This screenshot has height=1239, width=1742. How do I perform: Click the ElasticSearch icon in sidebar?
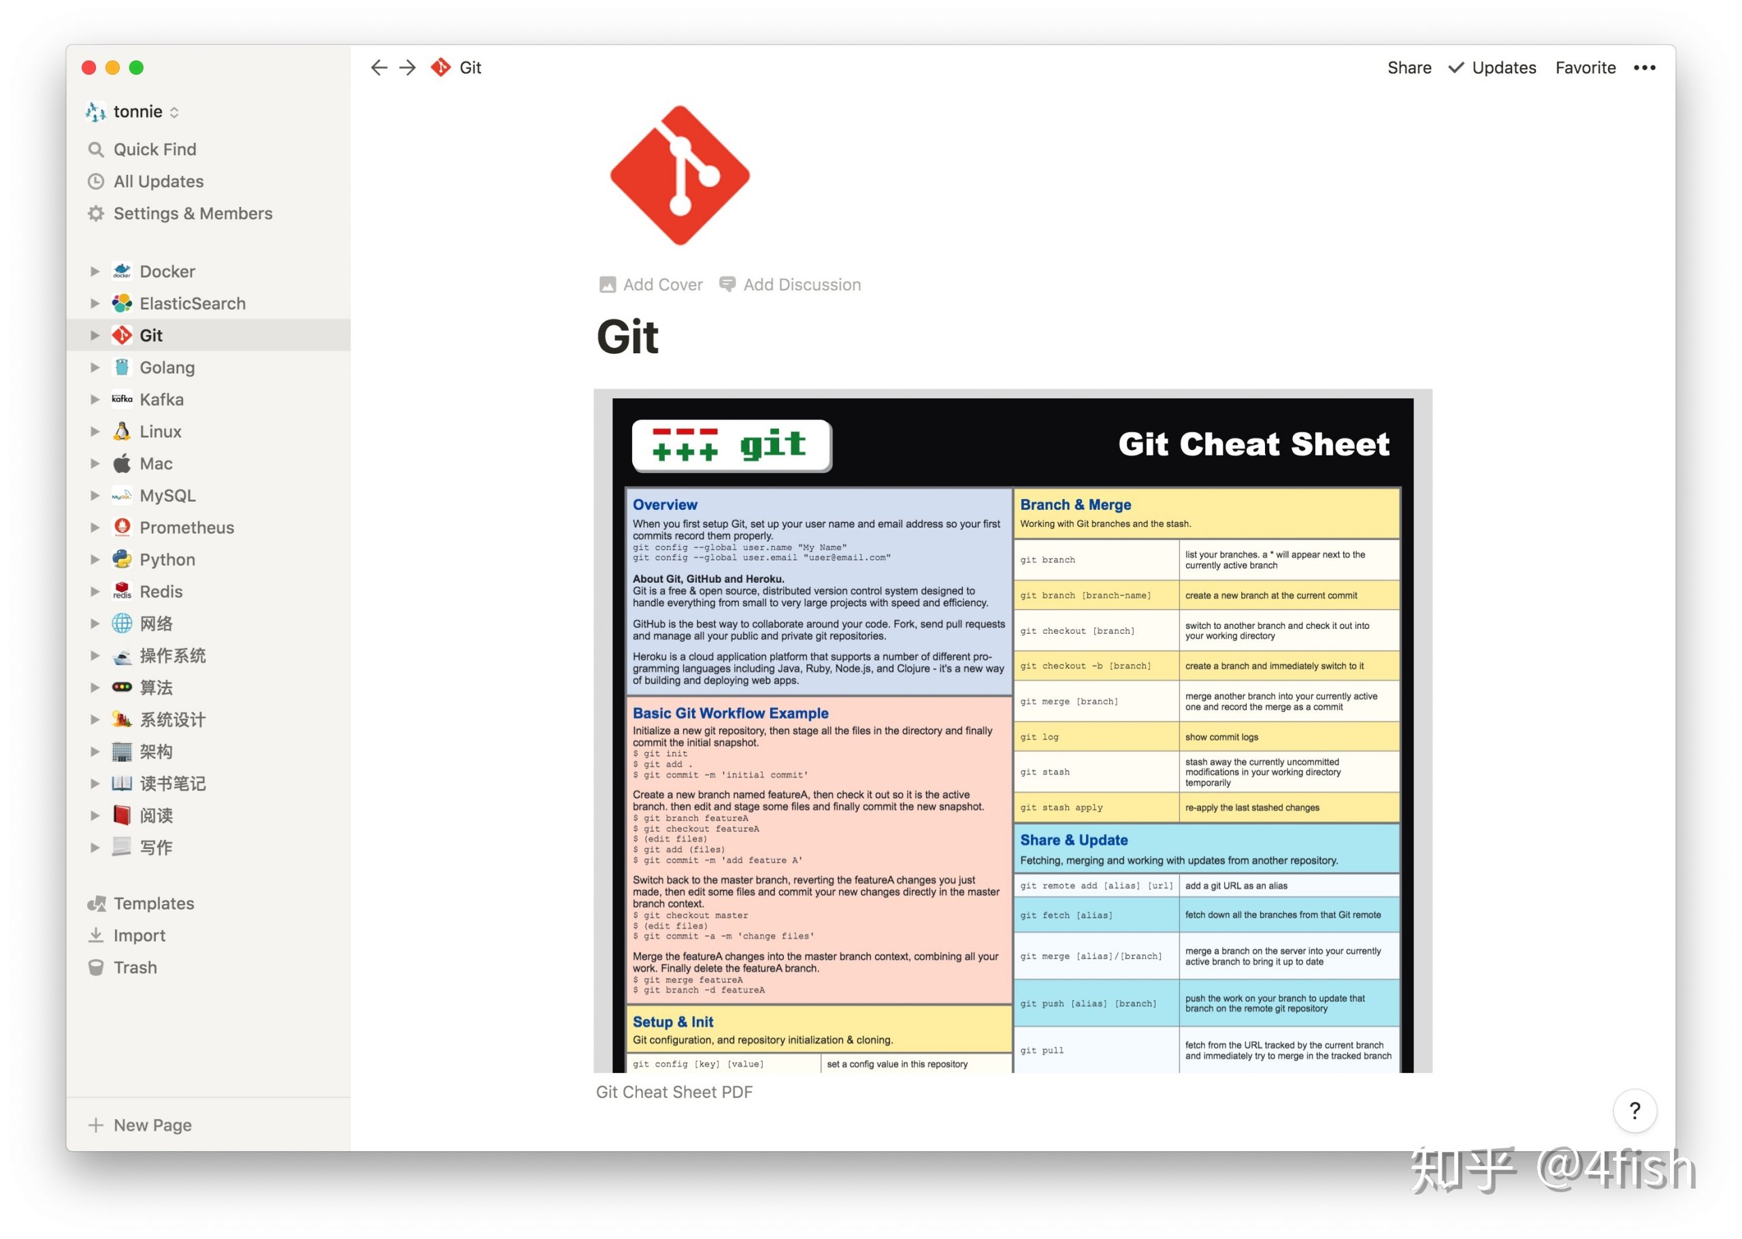122,304
